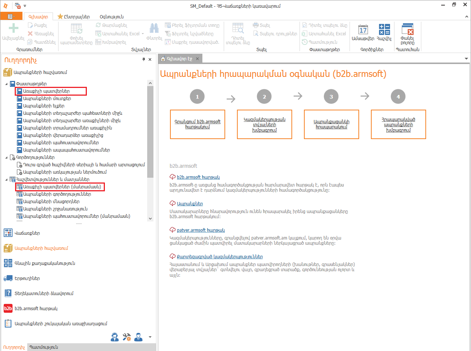Click the tools wrench settings icon
The image size is (471, 351).
(127, 337)
